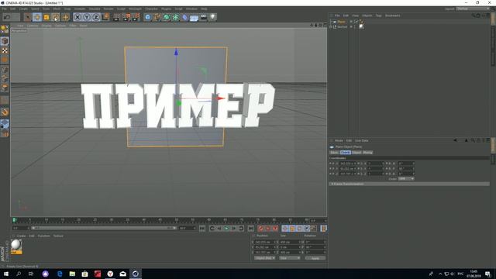
Task: Toggle Z axis lock
Action: point(96,17)
